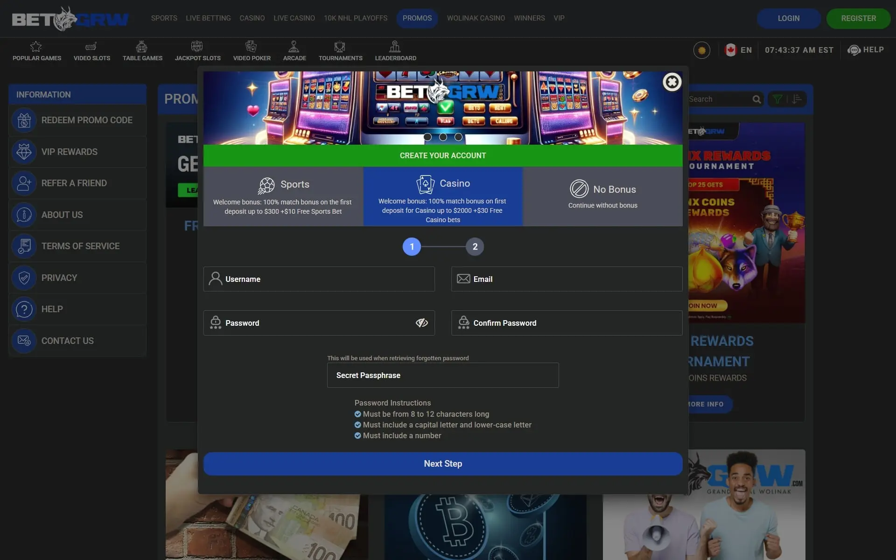
Task: Open the Arcade joystick icon
Action: [294, 47]
